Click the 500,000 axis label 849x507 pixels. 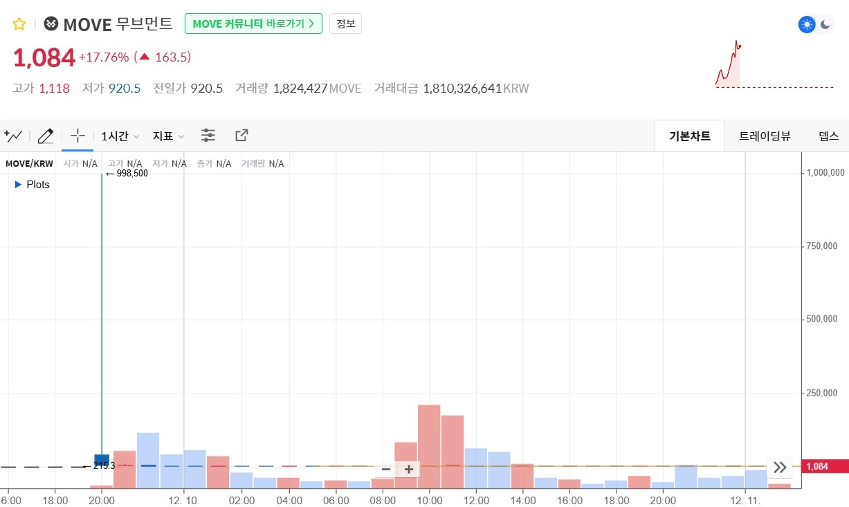822,320
